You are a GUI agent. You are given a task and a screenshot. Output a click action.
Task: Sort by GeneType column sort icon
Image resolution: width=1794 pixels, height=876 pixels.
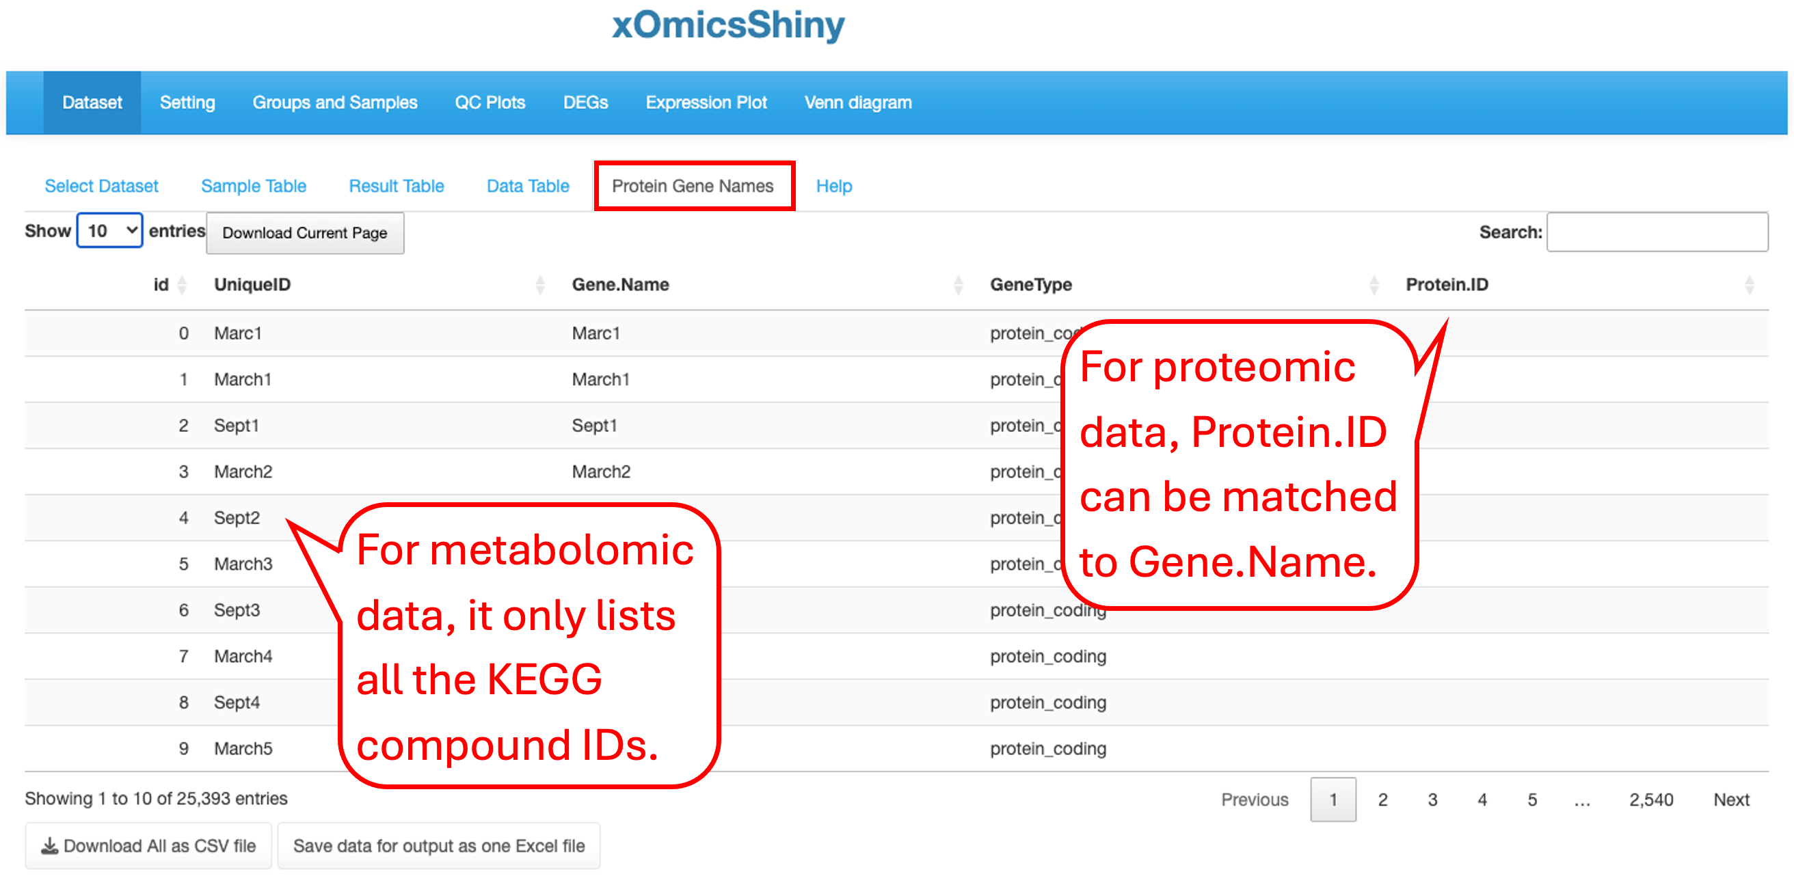click(1374, 285)
